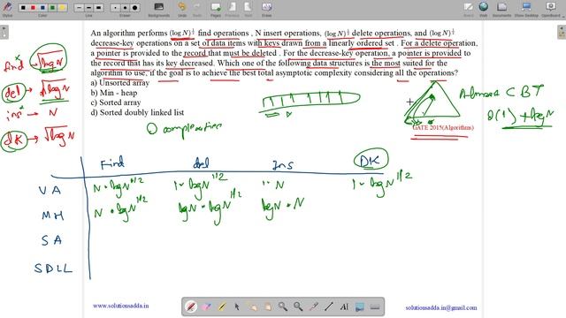566x318 pixels.
Task: Expand the right library panel tab
Action: [x=562, y=33]
